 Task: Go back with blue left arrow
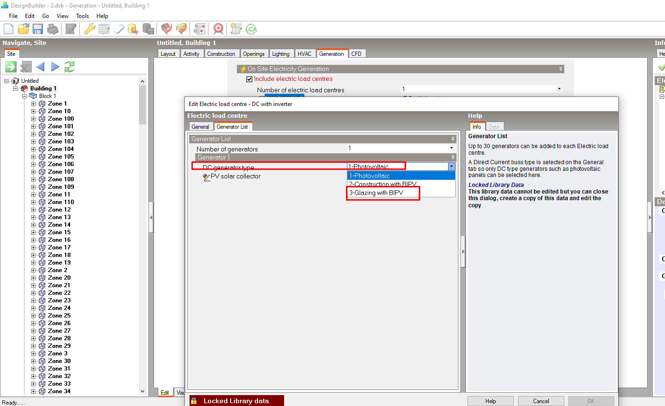[x=40, y=67]
